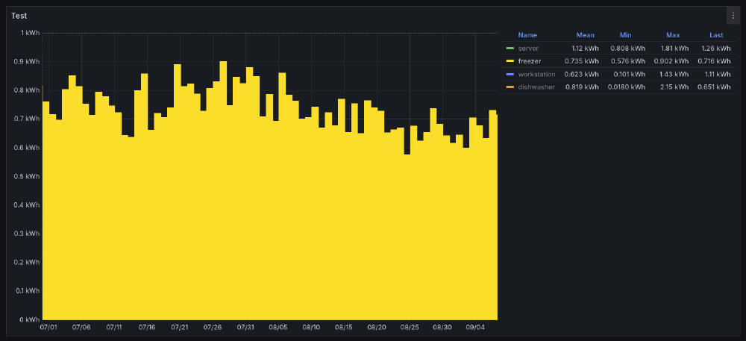Viewport: 746px width, 341px height.
Task: Toggle the freezer series in legend
Action: pyautogui.click(x=529, y=61)
